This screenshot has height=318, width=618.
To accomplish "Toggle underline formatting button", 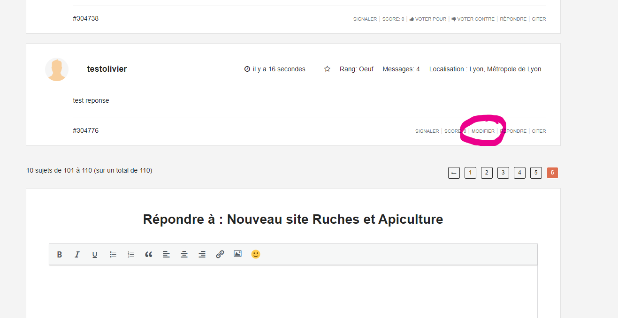I will point(95,254).
